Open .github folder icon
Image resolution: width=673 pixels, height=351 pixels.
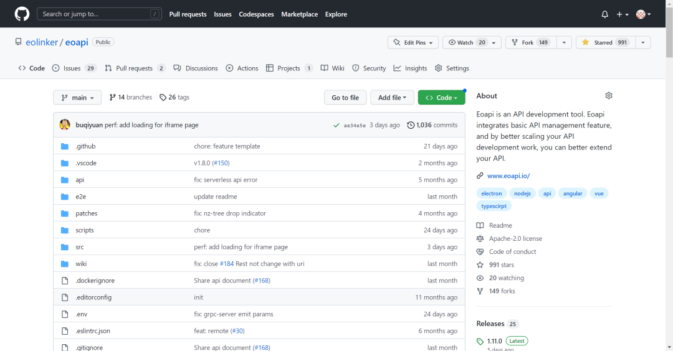coord(65,146)
